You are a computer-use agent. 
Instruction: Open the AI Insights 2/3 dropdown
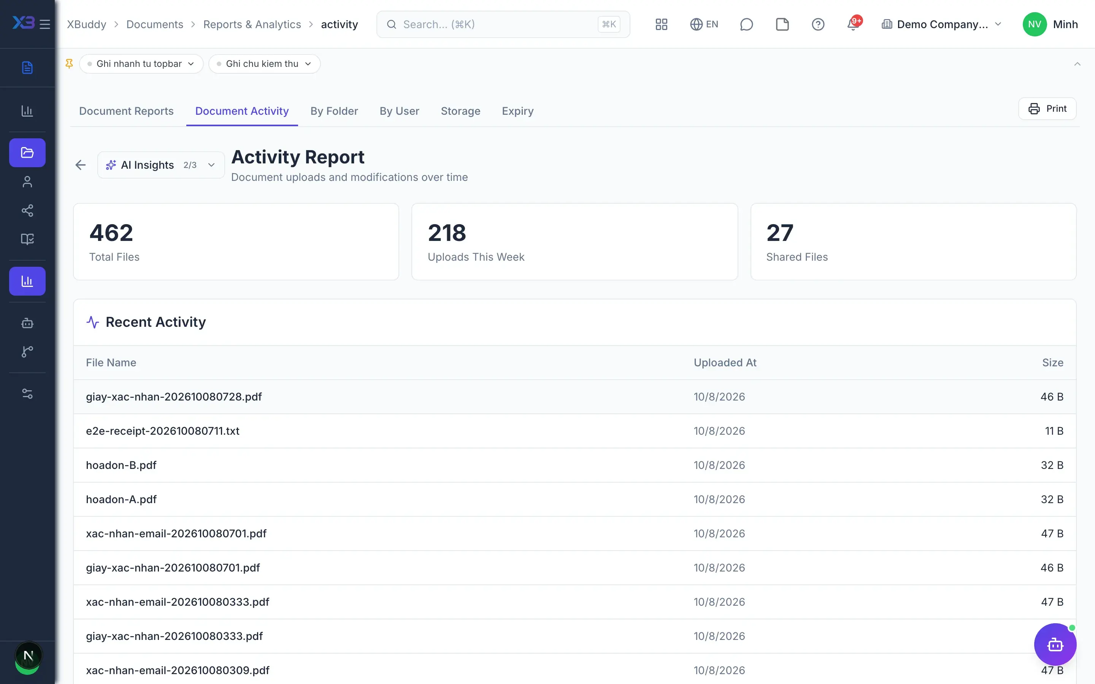click(x=161, y=165)
